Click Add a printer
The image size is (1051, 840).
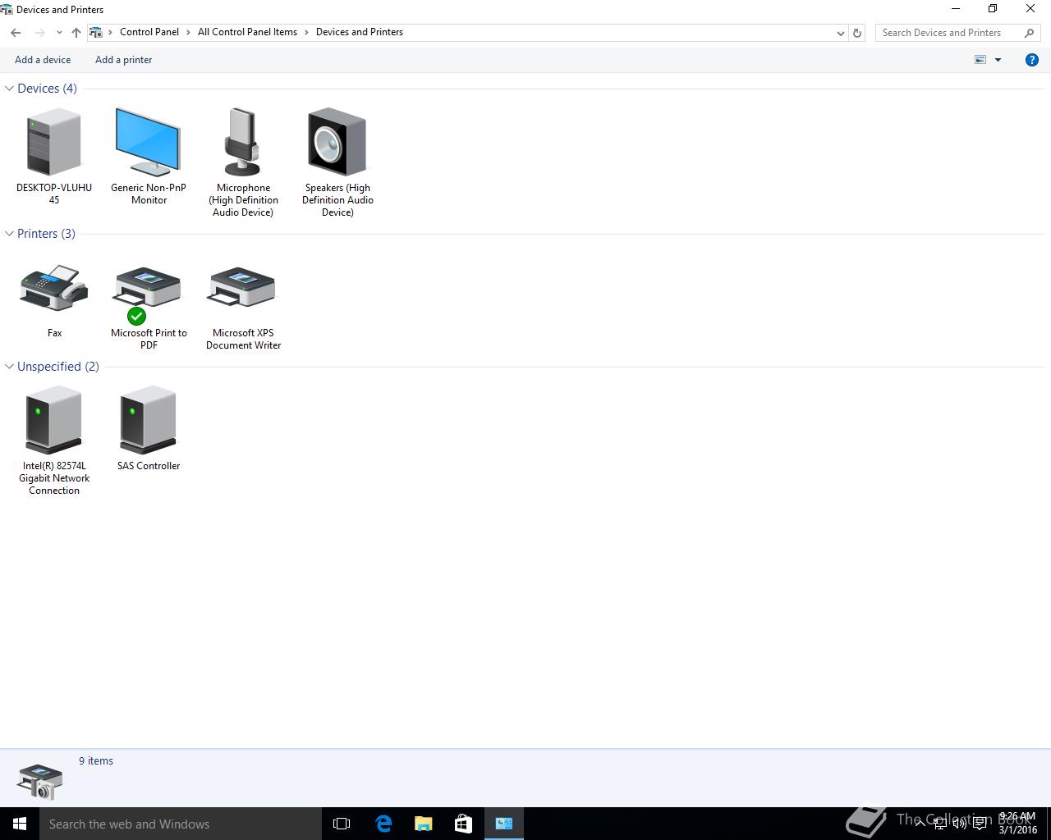tap(123, 60)
